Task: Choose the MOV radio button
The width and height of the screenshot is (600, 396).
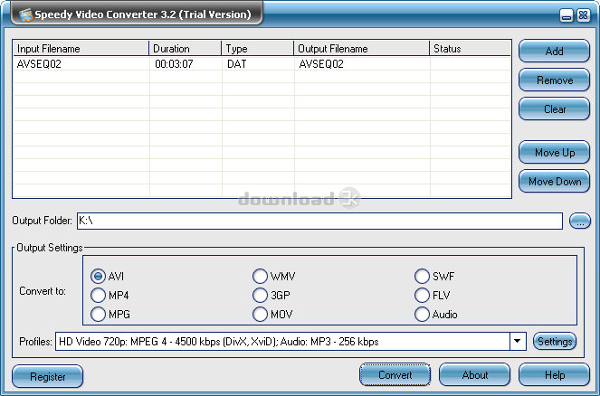Action: (x=261, y=315)
